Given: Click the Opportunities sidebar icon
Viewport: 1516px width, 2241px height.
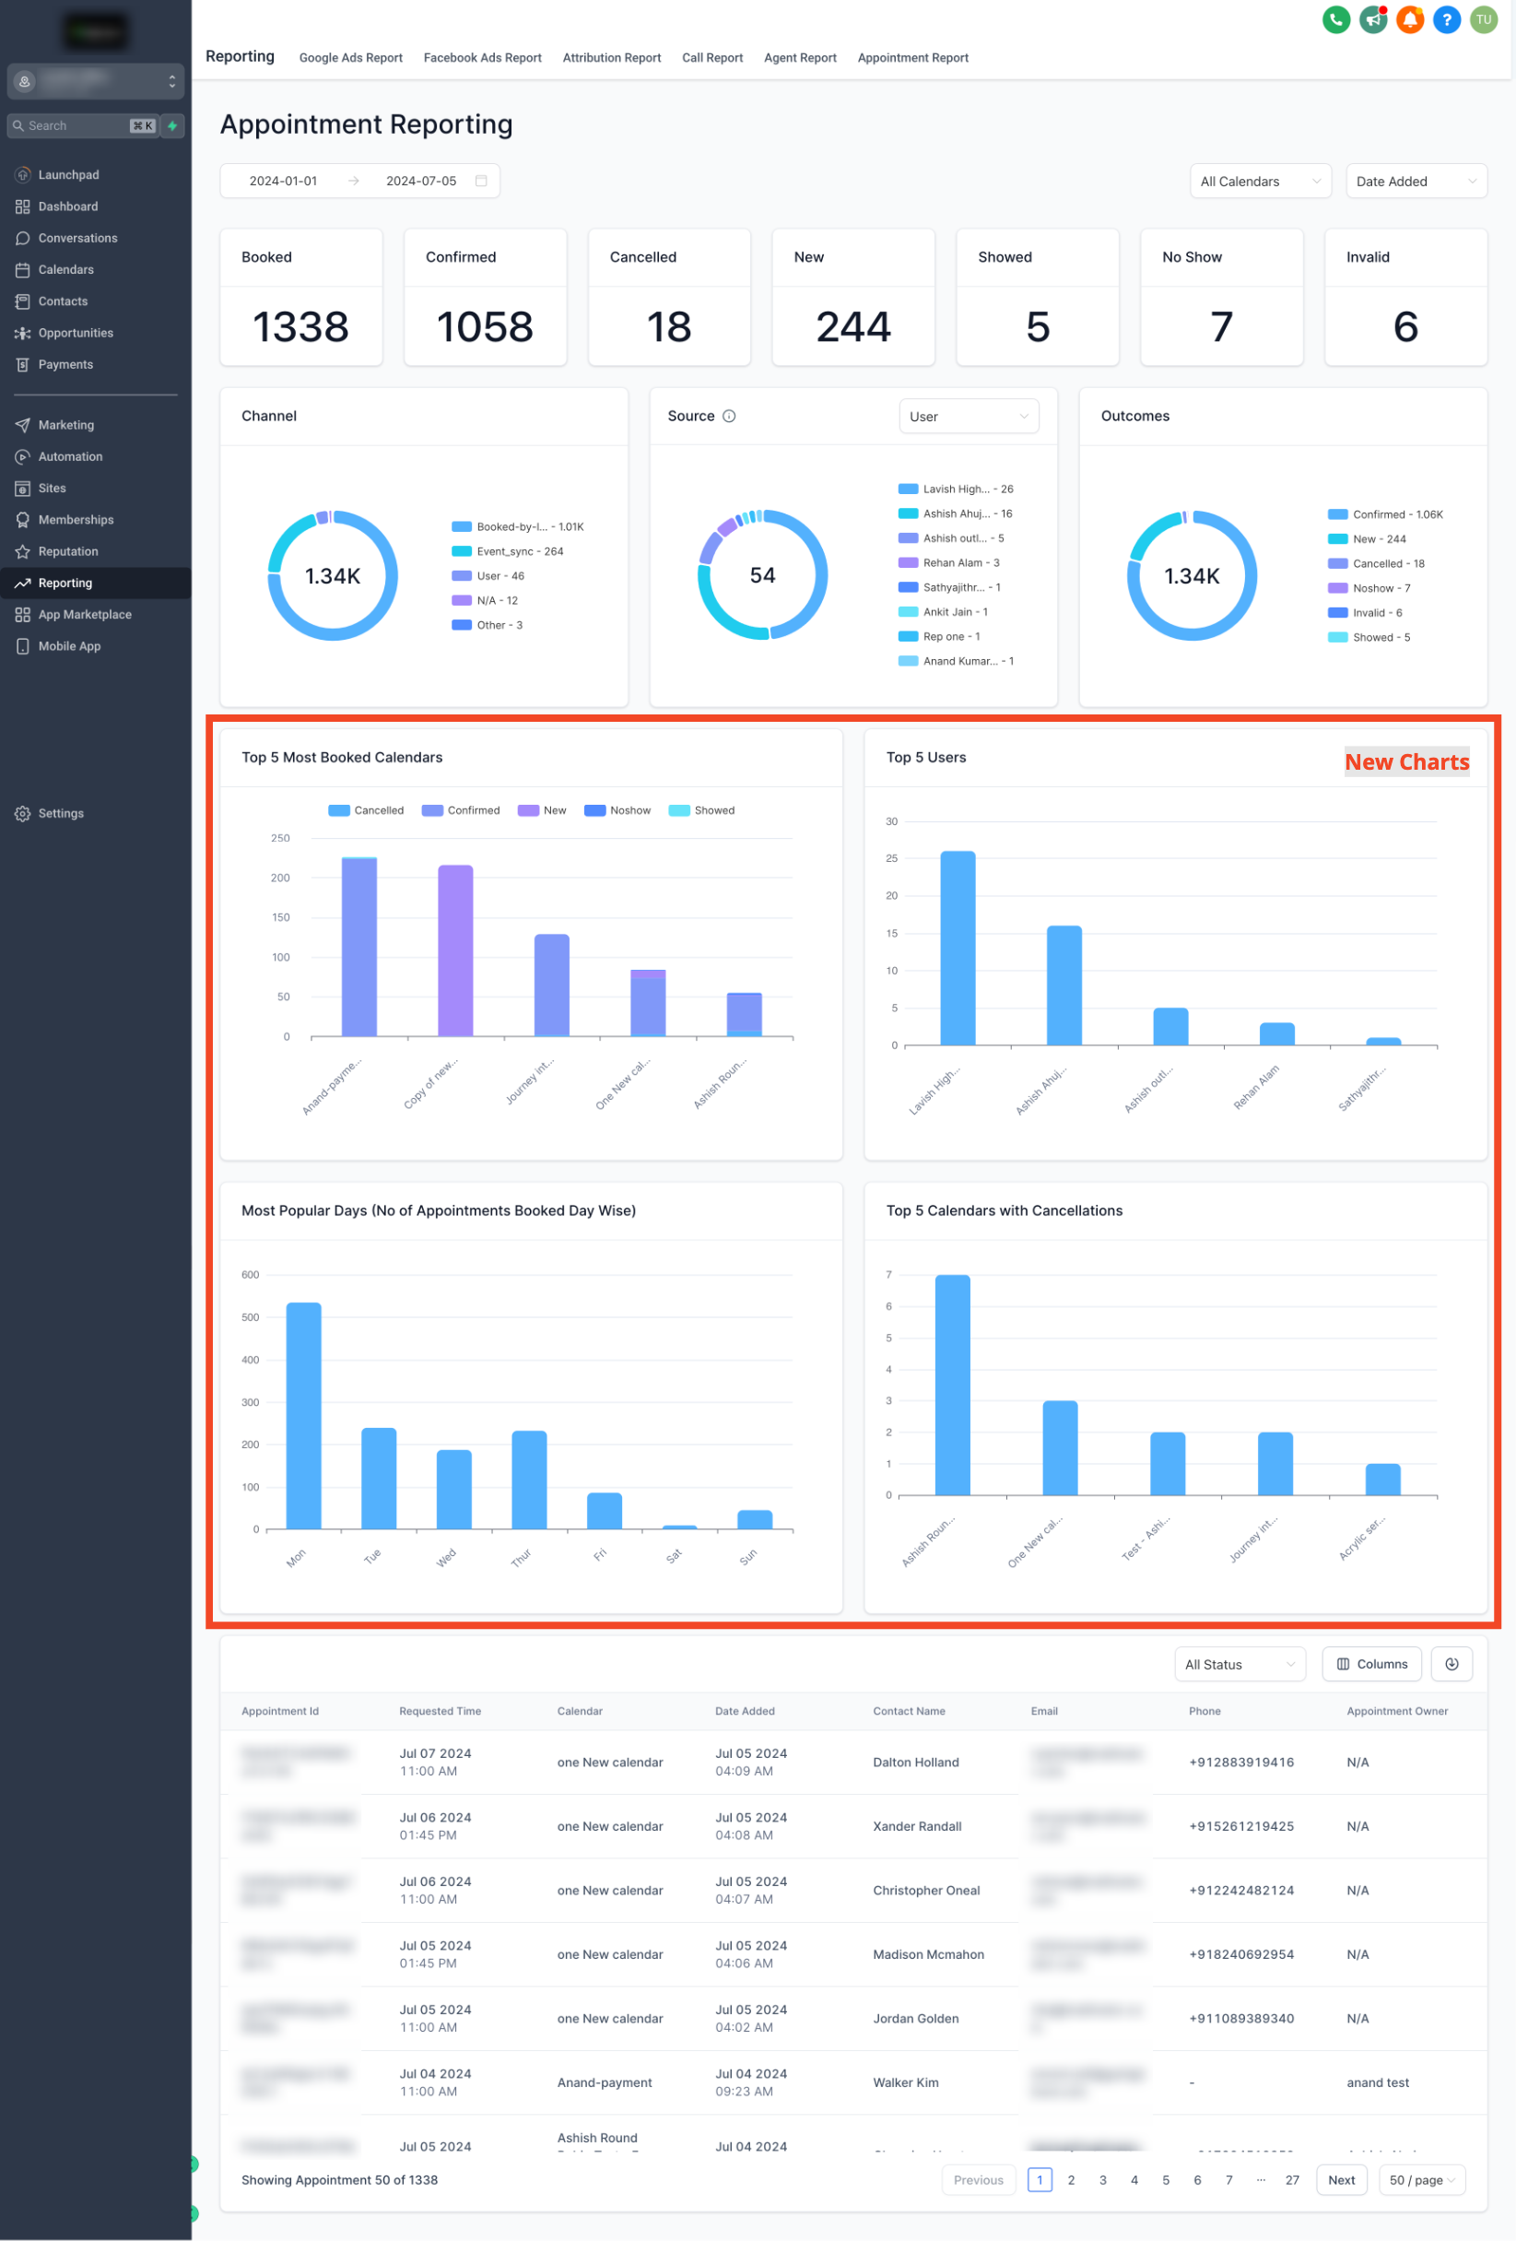Looking at the screenshot, I should (x=22, y=334).
